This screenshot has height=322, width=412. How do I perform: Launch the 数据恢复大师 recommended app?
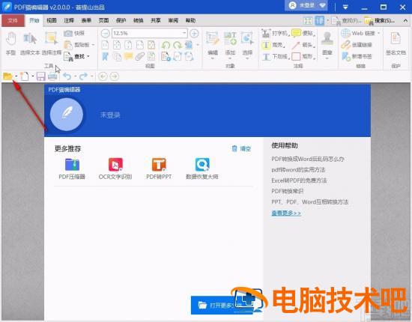[202, 168]
